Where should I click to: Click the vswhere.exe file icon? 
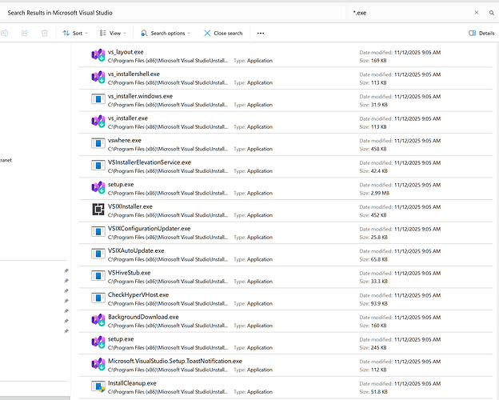98,144
